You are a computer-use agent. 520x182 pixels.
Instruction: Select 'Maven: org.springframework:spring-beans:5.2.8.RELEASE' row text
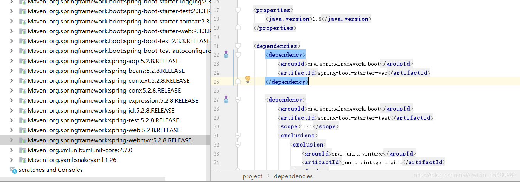click(x=106, y=71)
